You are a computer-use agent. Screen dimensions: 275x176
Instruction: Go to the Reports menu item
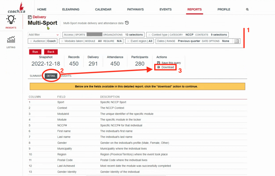click(194, 10)
